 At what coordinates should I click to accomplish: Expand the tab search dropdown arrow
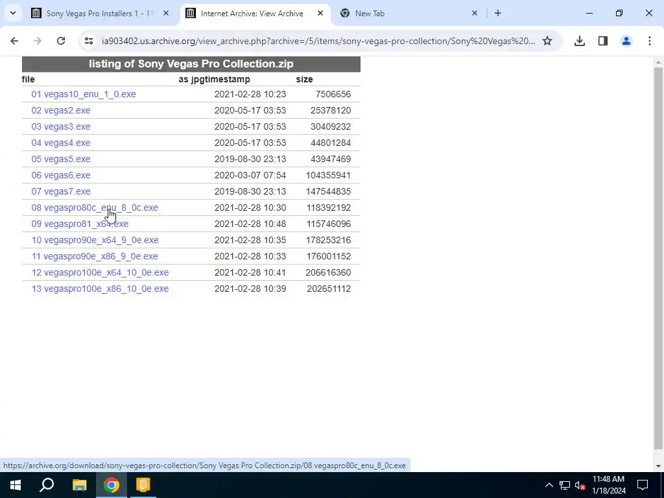click(x=13, y=13)
